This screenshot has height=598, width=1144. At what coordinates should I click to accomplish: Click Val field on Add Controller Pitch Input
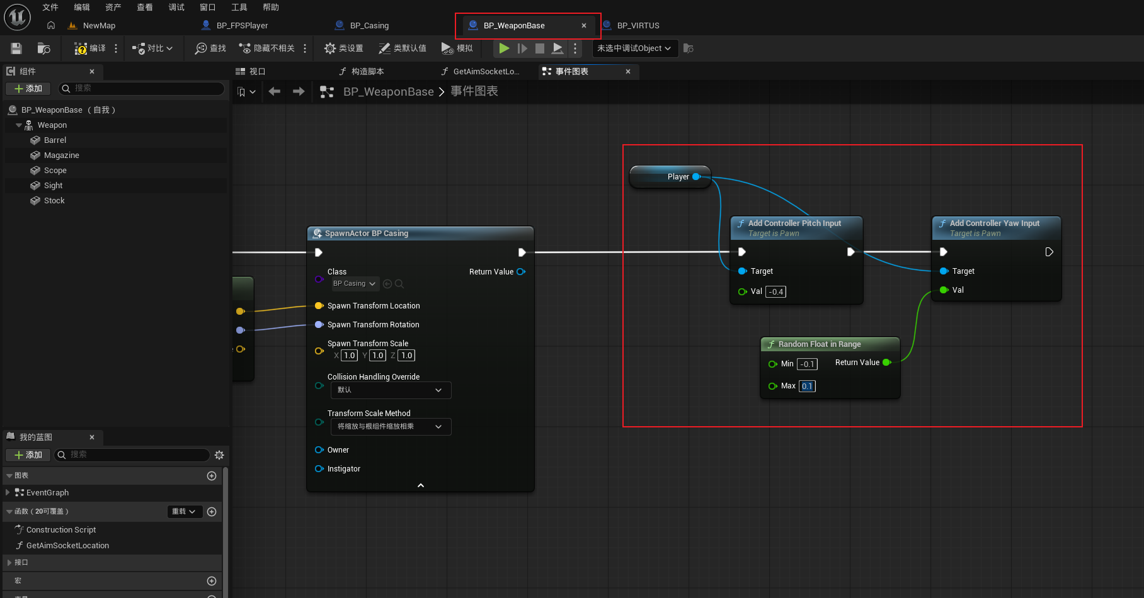775,292
